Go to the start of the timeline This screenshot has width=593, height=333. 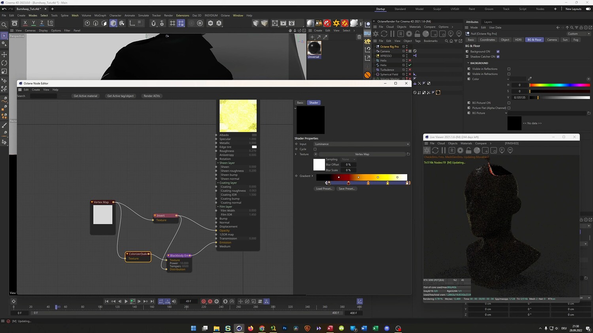click(107, 301)
